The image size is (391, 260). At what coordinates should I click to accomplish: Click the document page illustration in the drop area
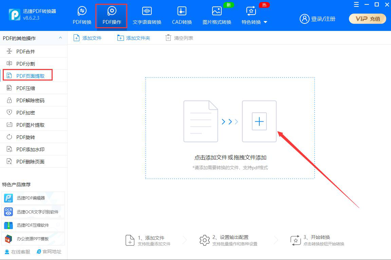201,121
